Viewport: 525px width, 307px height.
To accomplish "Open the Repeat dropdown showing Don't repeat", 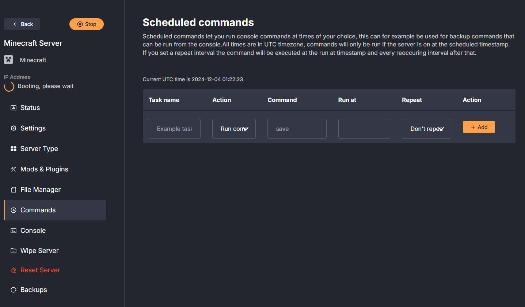I will click(426, 128).
